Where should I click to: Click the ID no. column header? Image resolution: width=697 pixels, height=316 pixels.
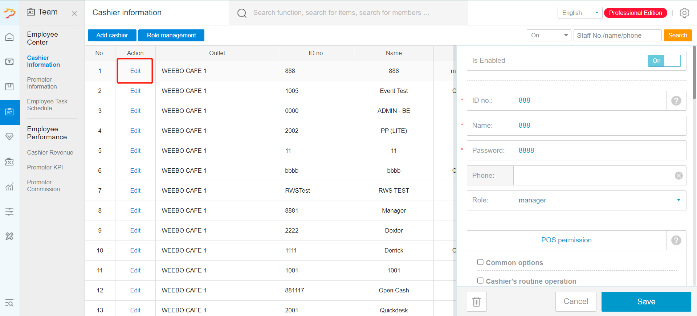[x=316, y=53]
